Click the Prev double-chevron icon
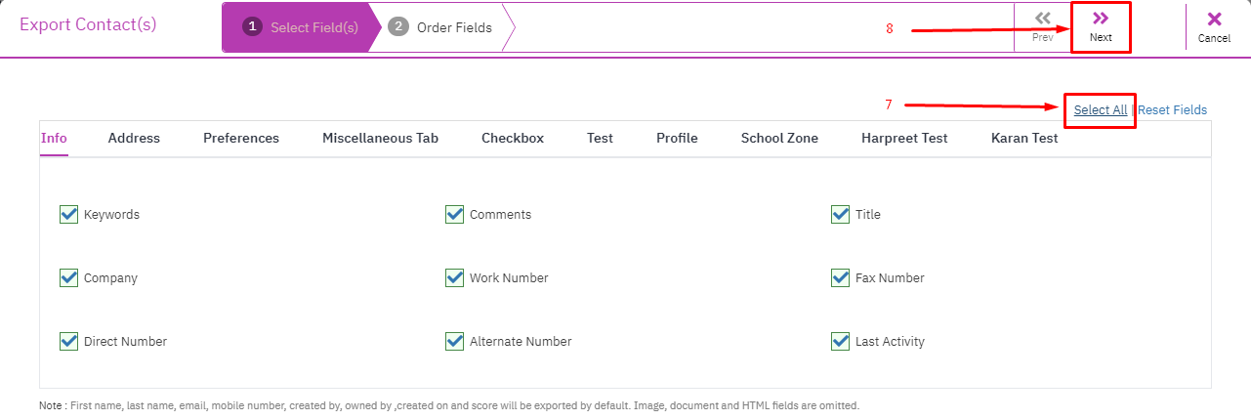1251x420 pixels. click(x=1043, y=18)
